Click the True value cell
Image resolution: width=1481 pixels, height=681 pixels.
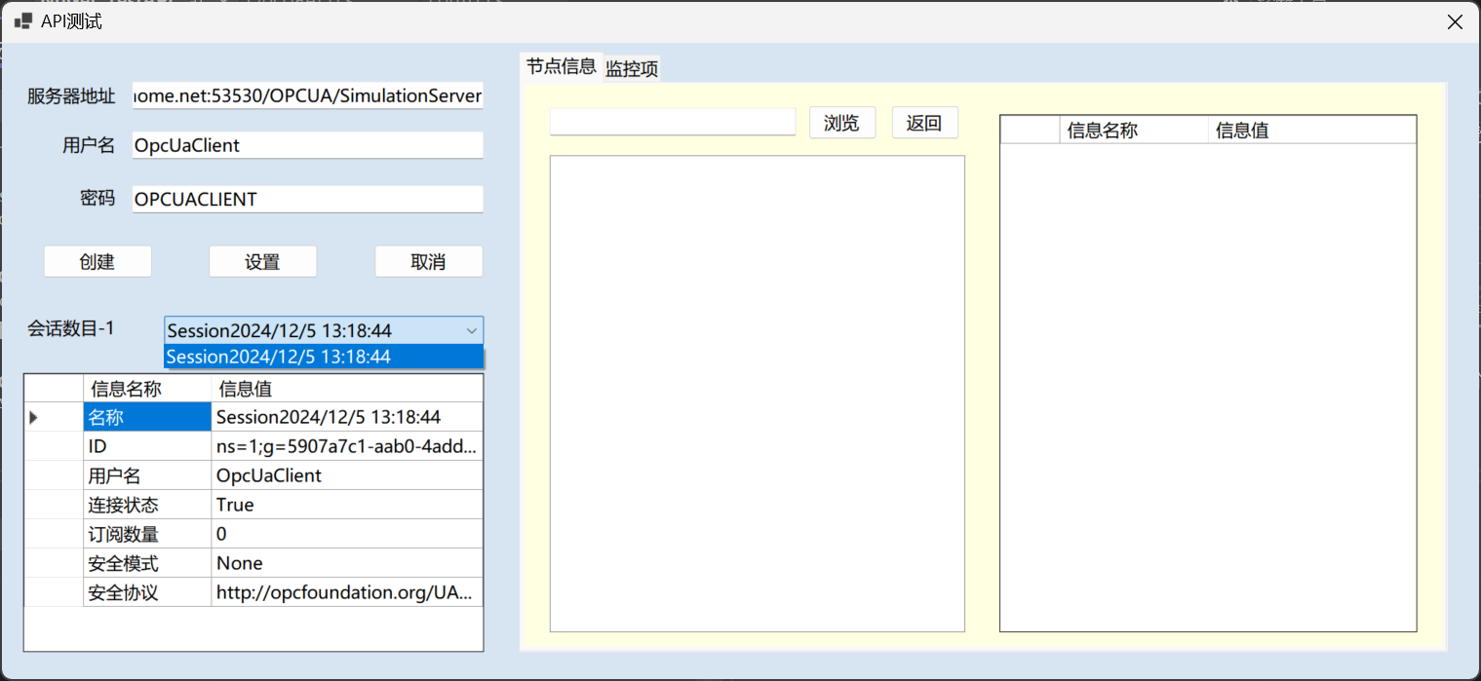click(x=347, y=505)
